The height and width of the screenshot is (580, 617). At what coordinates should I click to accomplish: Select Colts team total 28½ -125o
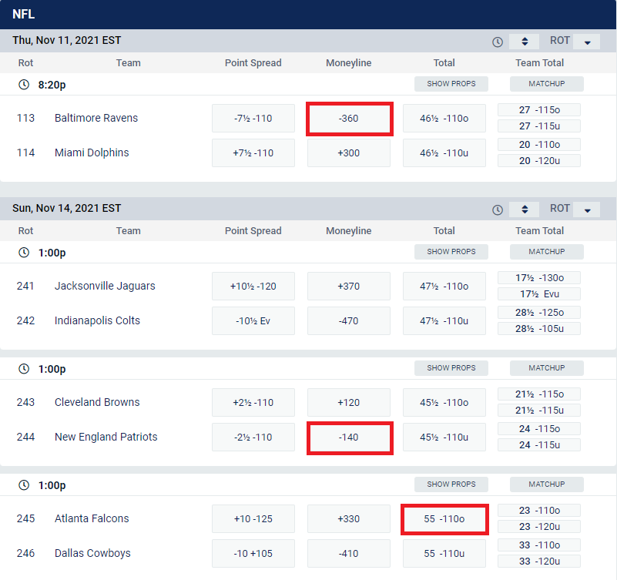click(x=539, y=313)
